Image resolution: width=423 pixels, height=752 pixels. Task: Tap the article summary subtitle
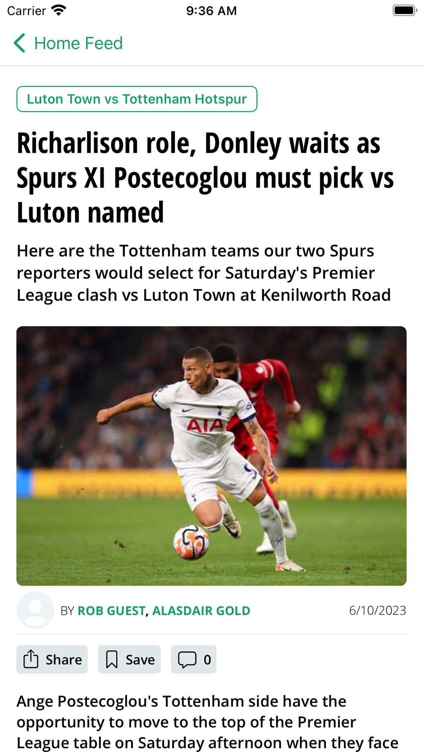pos(204,273)
